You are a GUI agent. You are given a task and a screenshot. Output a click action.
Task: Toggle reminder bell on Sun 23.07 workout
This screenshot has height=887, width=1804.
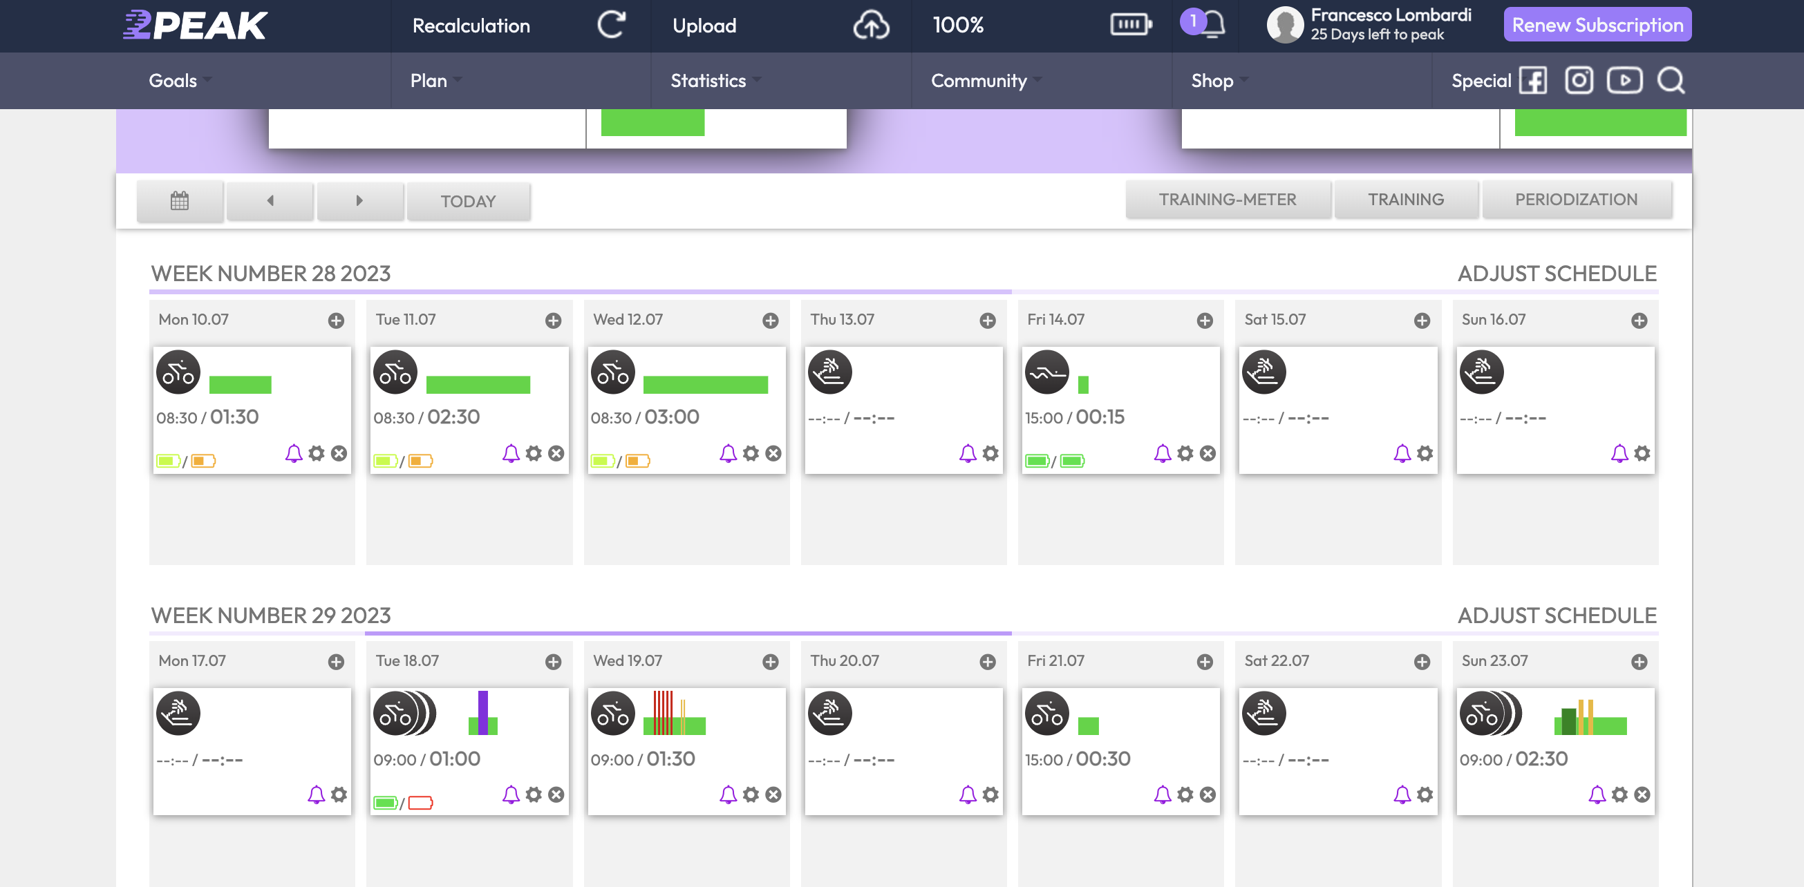tap(1597, 794)
